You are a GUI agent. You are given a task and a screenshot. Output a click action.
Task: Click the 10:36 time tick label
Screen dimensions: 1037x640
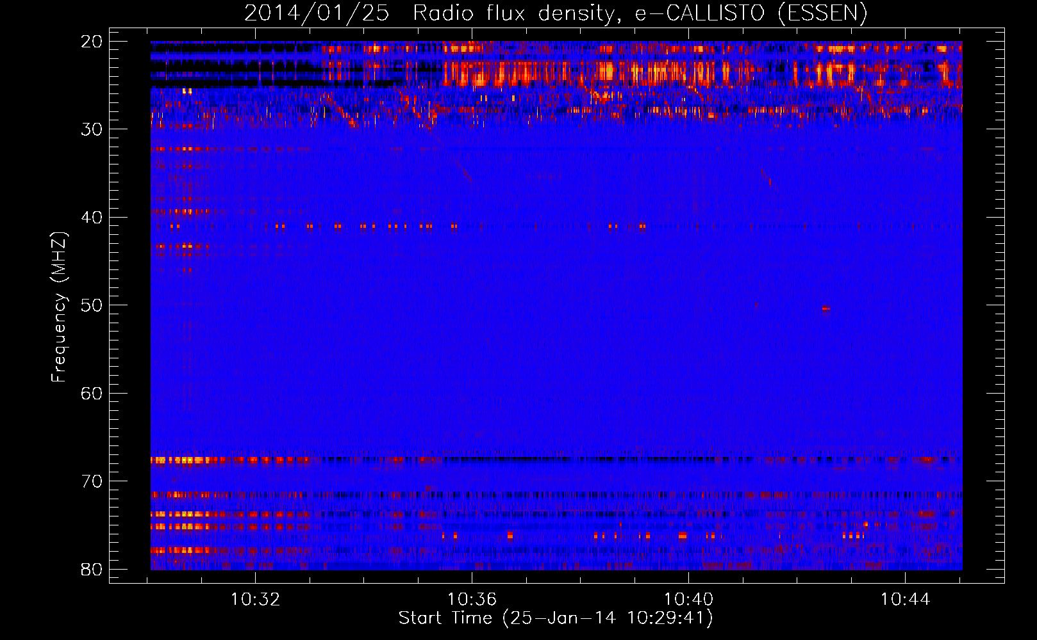coord(472,600)
